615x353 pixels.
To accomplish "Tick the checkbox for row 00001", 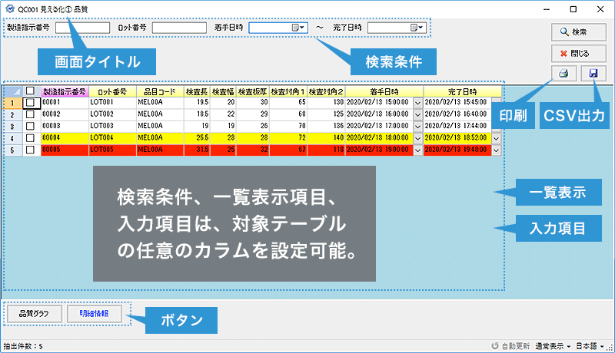I will tap(30, 101).
